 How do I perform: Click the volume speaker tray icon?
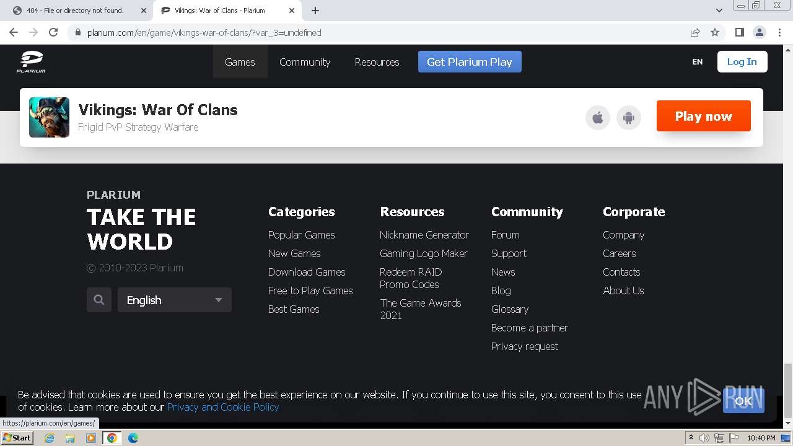pos(704,438)
